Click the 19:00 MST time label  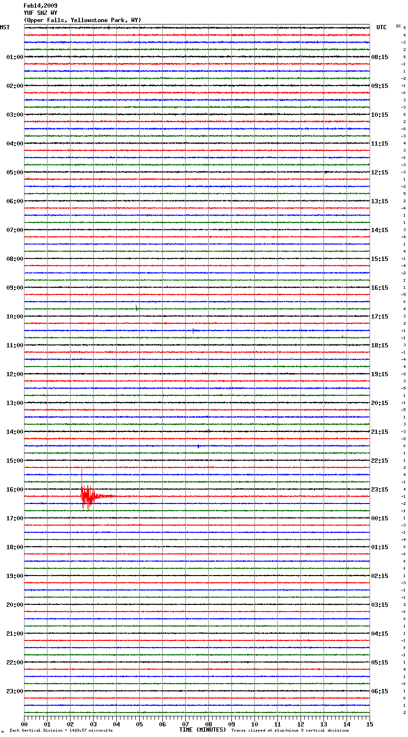point(14,576)
